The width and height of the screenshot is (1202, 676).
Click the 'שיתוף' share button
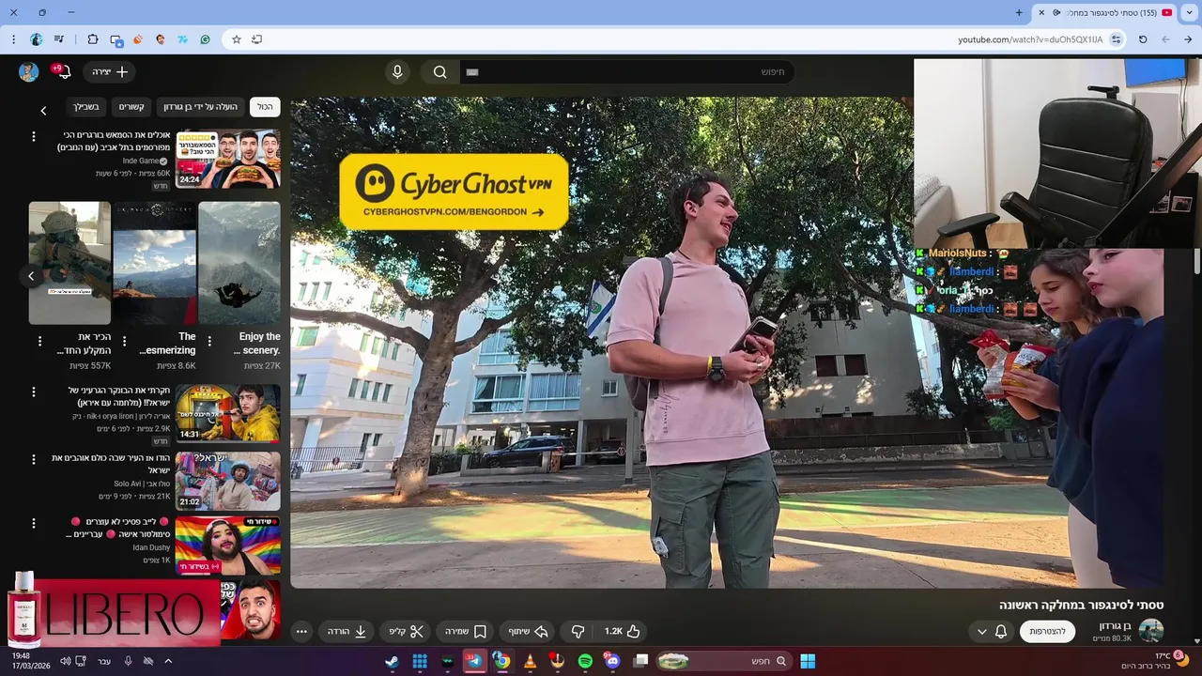(x=528, y=632)
